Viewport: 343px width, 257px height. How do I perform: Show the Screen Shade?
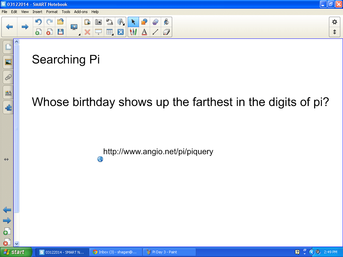pyautogui.click(x=98, y=32)
